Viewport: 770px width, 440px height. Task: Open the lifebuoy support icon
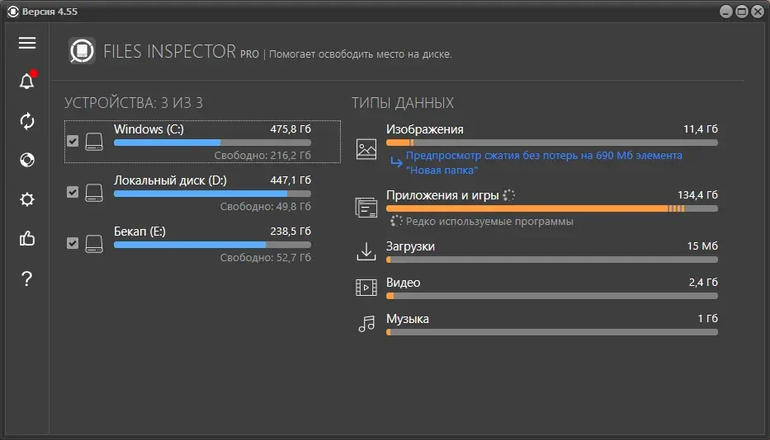(x=27, y=160)
